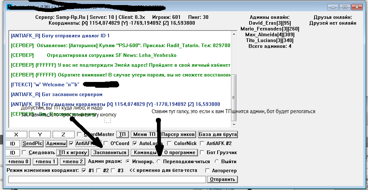368x190 pixels.
Task: Open the Меню ТП menu
Action: (x=144, y=134)
